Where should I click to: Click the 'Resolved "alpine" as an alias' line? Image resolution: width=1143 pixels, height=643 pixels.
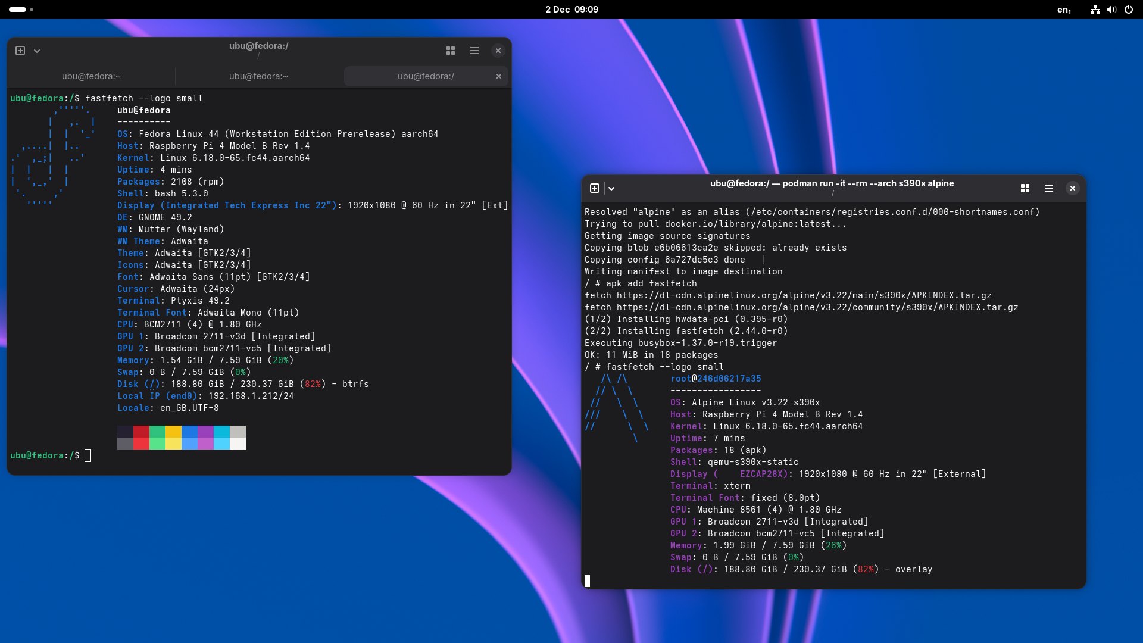tap(812, 212)
